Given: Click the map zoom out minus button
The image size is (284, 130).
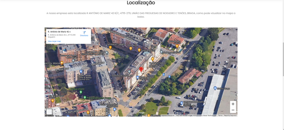Looking at the screenshot, I should pyautogui.click(x=233, y=110).
